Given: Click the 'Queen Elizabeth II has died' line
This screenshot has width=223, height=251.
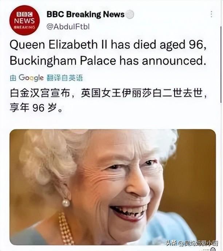Looking at the screenshot, I should [108, 45].
